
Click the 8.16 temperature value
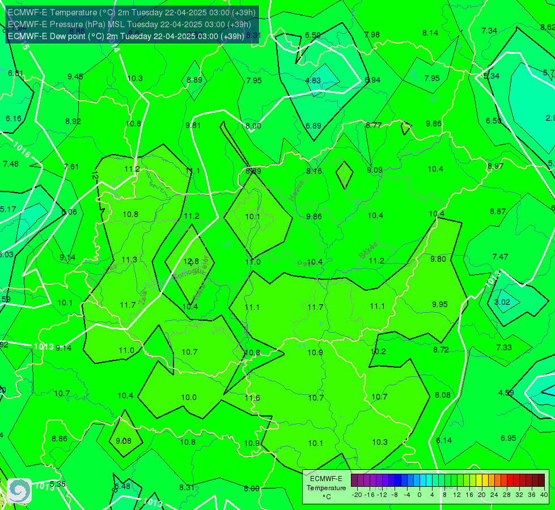tap(314, 171)
